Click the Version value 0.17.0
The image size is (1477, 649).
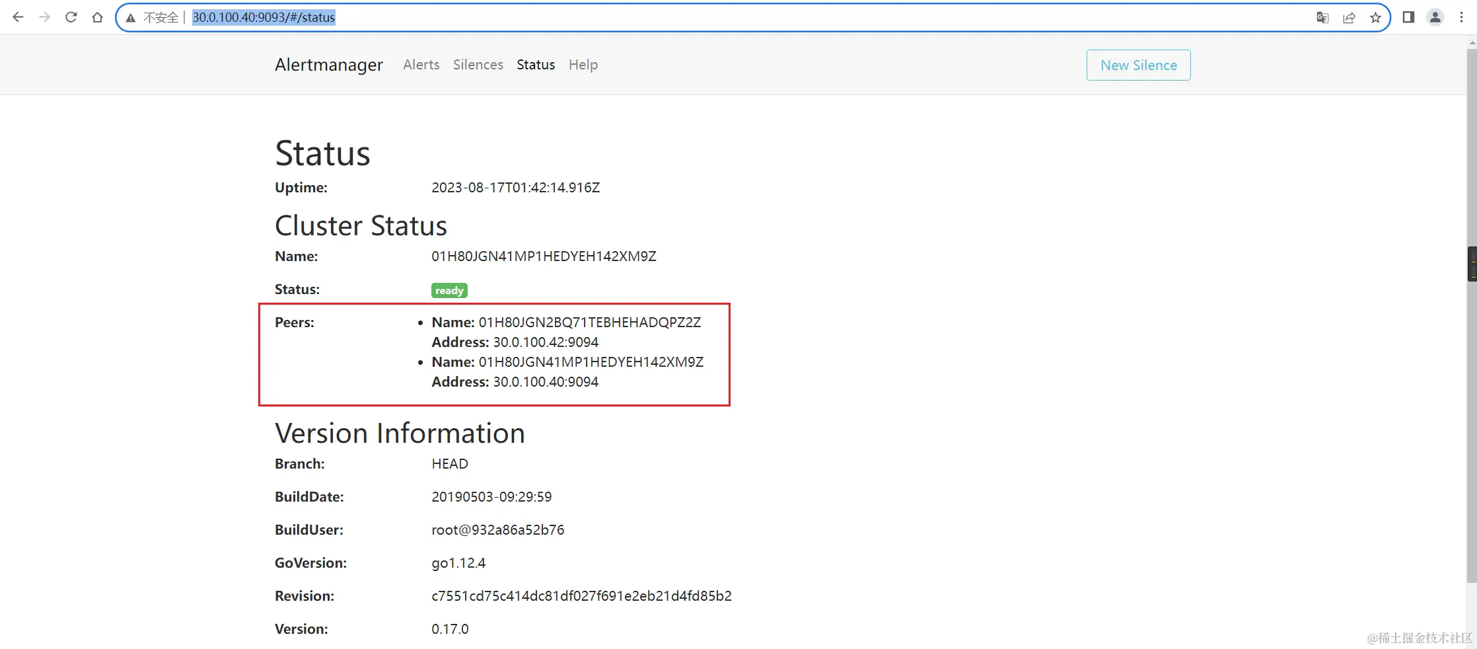tap(450, 629)
